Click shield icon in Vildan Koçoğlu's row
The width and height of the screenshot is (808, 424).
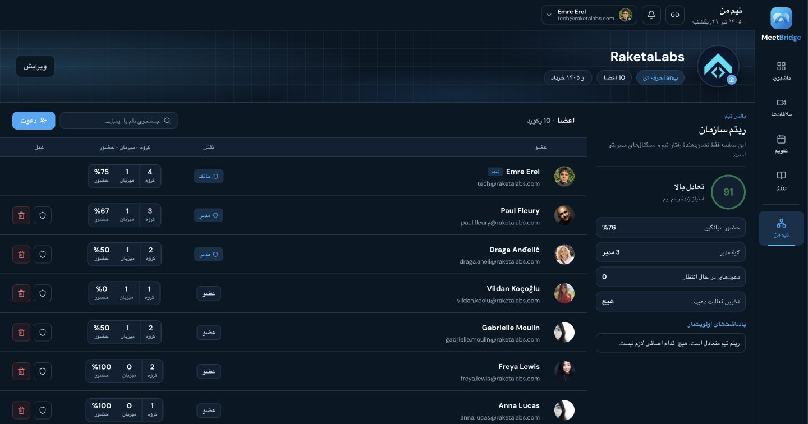pos(43,293)
